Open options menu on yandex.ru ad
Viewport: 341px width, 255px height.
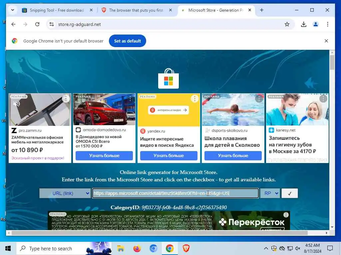click(x=194, y=99)
